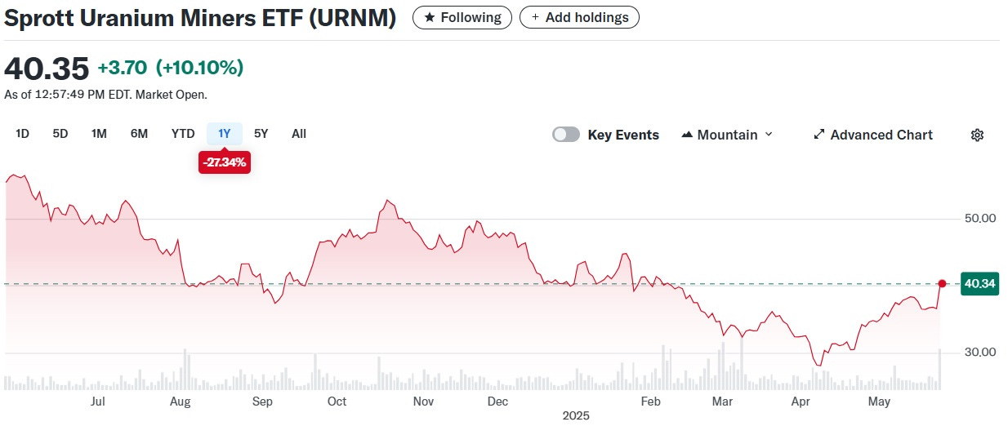
Task: Click the Sprott Uranium Miners ETF title
Action: point(200,20)
